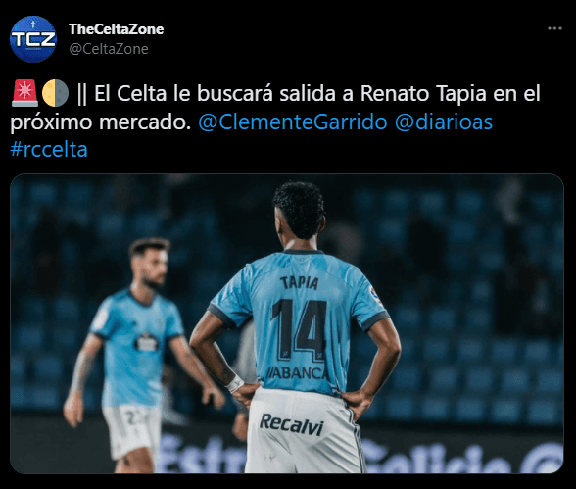Click the #rccelta hashtag

pyautogui.click(x=49, y=149)
